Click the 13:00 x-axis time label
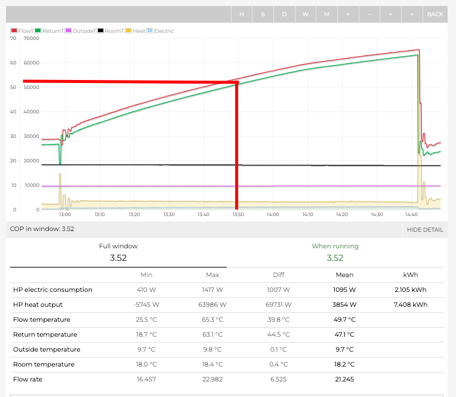Image resolution: width=456 pixels, height=397 pixels. click(x=65, y=214)
